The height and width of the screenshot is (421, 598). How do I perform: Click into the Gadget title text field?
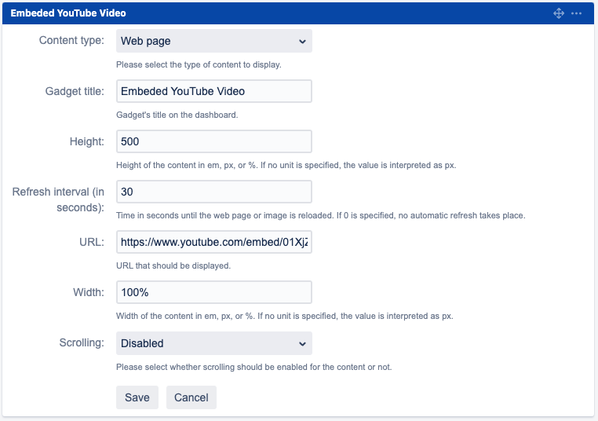tap(213, 91)
